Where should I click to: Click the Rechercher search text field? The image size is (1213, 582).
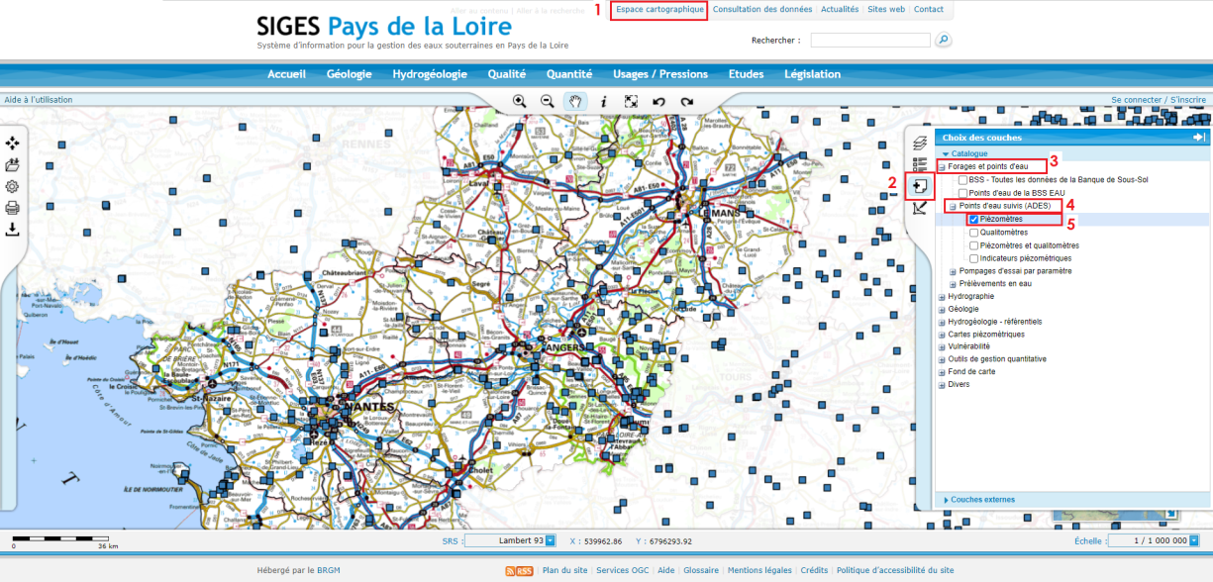coord(870,41)
